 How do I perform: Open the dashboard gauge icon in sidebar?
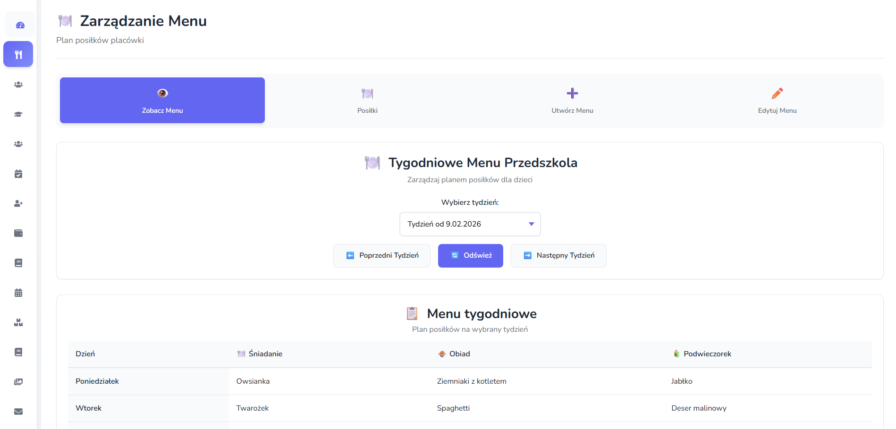(x=20, y=25)
